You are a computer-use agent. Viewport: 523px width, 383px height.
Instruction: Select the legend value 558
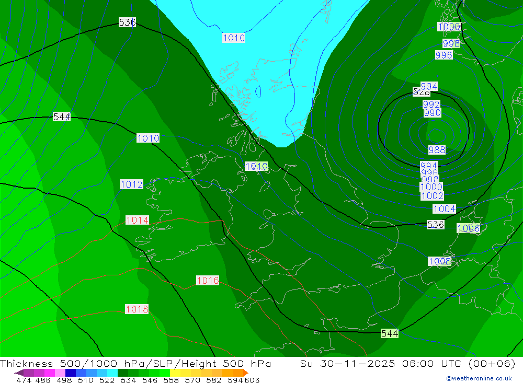point(171,380)
